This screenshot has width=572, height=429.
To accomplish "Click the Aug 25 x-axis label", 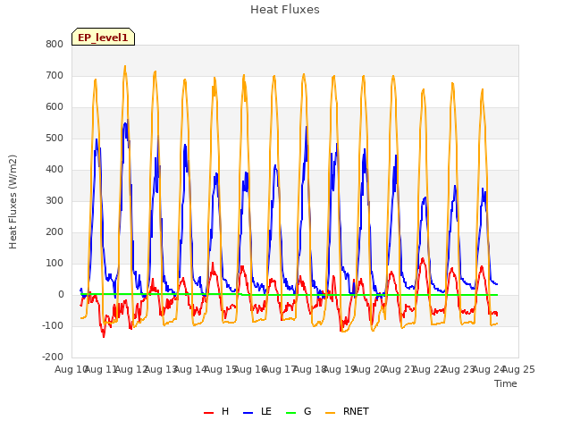I will 518,369.
